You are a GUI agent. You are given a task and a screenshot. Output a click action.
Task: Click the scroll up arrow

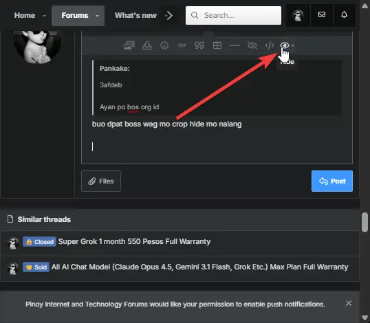[364, 6]
